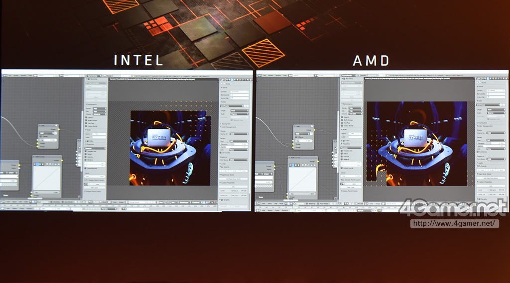Toggle Viewer Border checkbox in AMD window
This screenshot has width=510, height=283.
(x=342, y=126)
